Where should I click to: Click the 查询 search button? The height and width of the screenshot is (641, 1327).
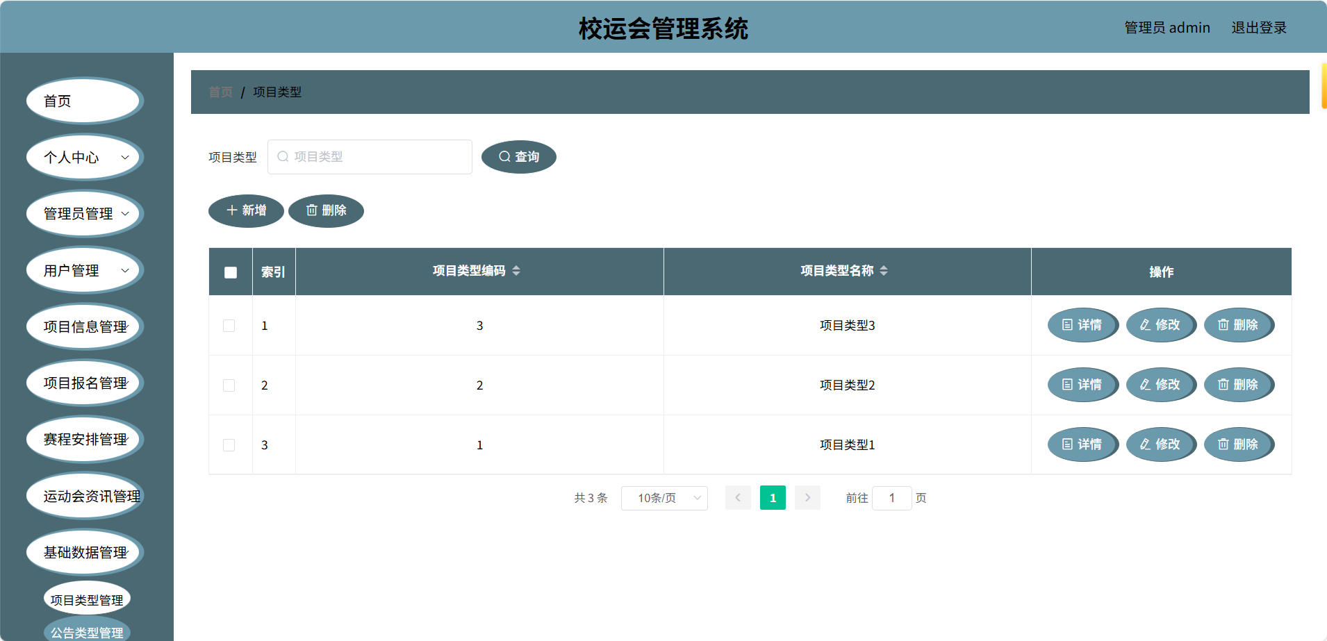tap(518, 157)
